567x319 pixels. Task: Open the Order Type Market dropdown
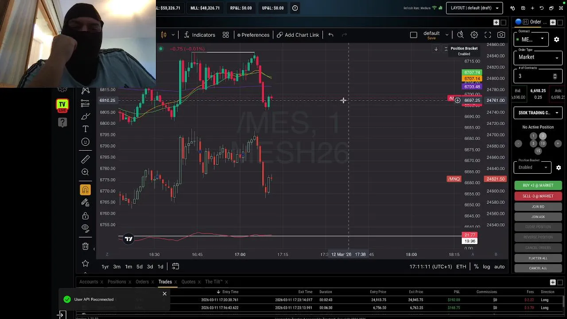[538, 57]
